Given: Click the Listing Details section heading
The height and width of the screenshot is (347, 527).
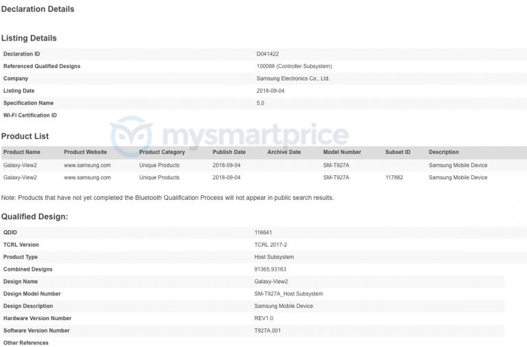Looking at the screenshot, I should [29, 38].
